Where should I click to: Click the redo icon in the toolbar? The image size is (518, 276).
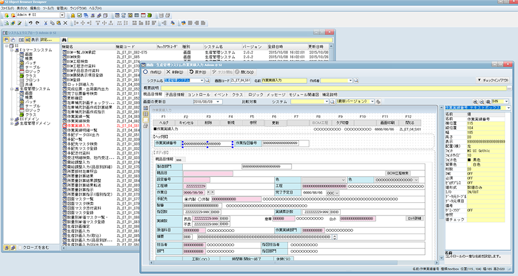click(37, 23)
